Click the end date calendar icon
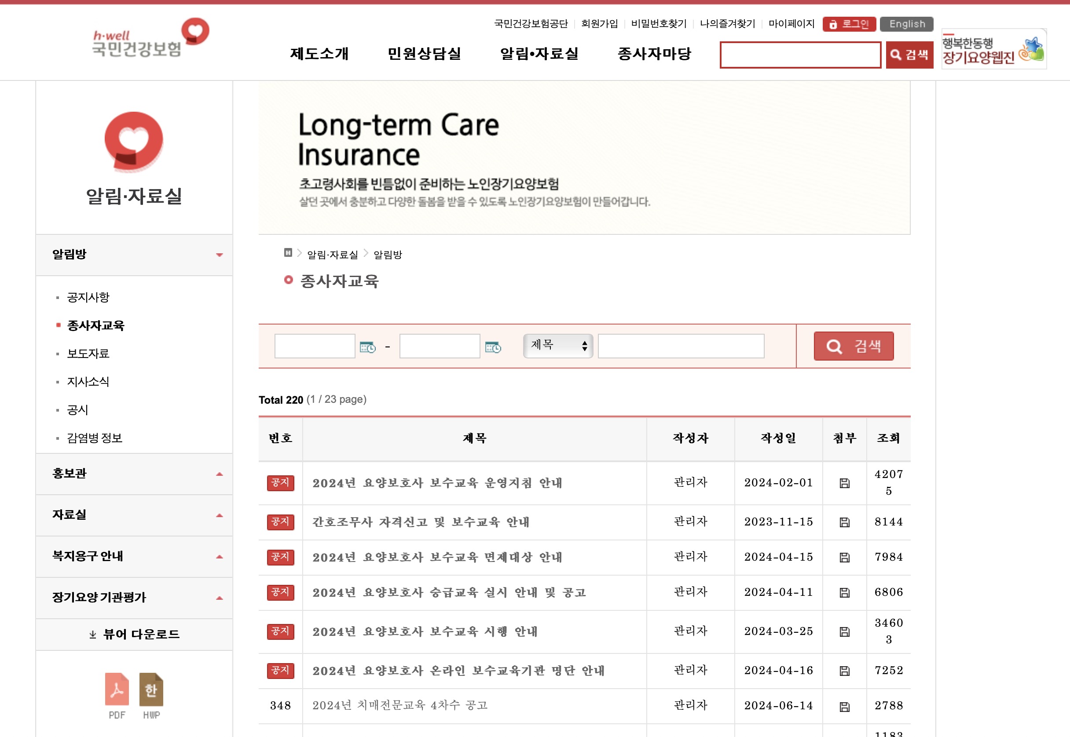This screenshot has width=1070, height=737. [493, 347]
